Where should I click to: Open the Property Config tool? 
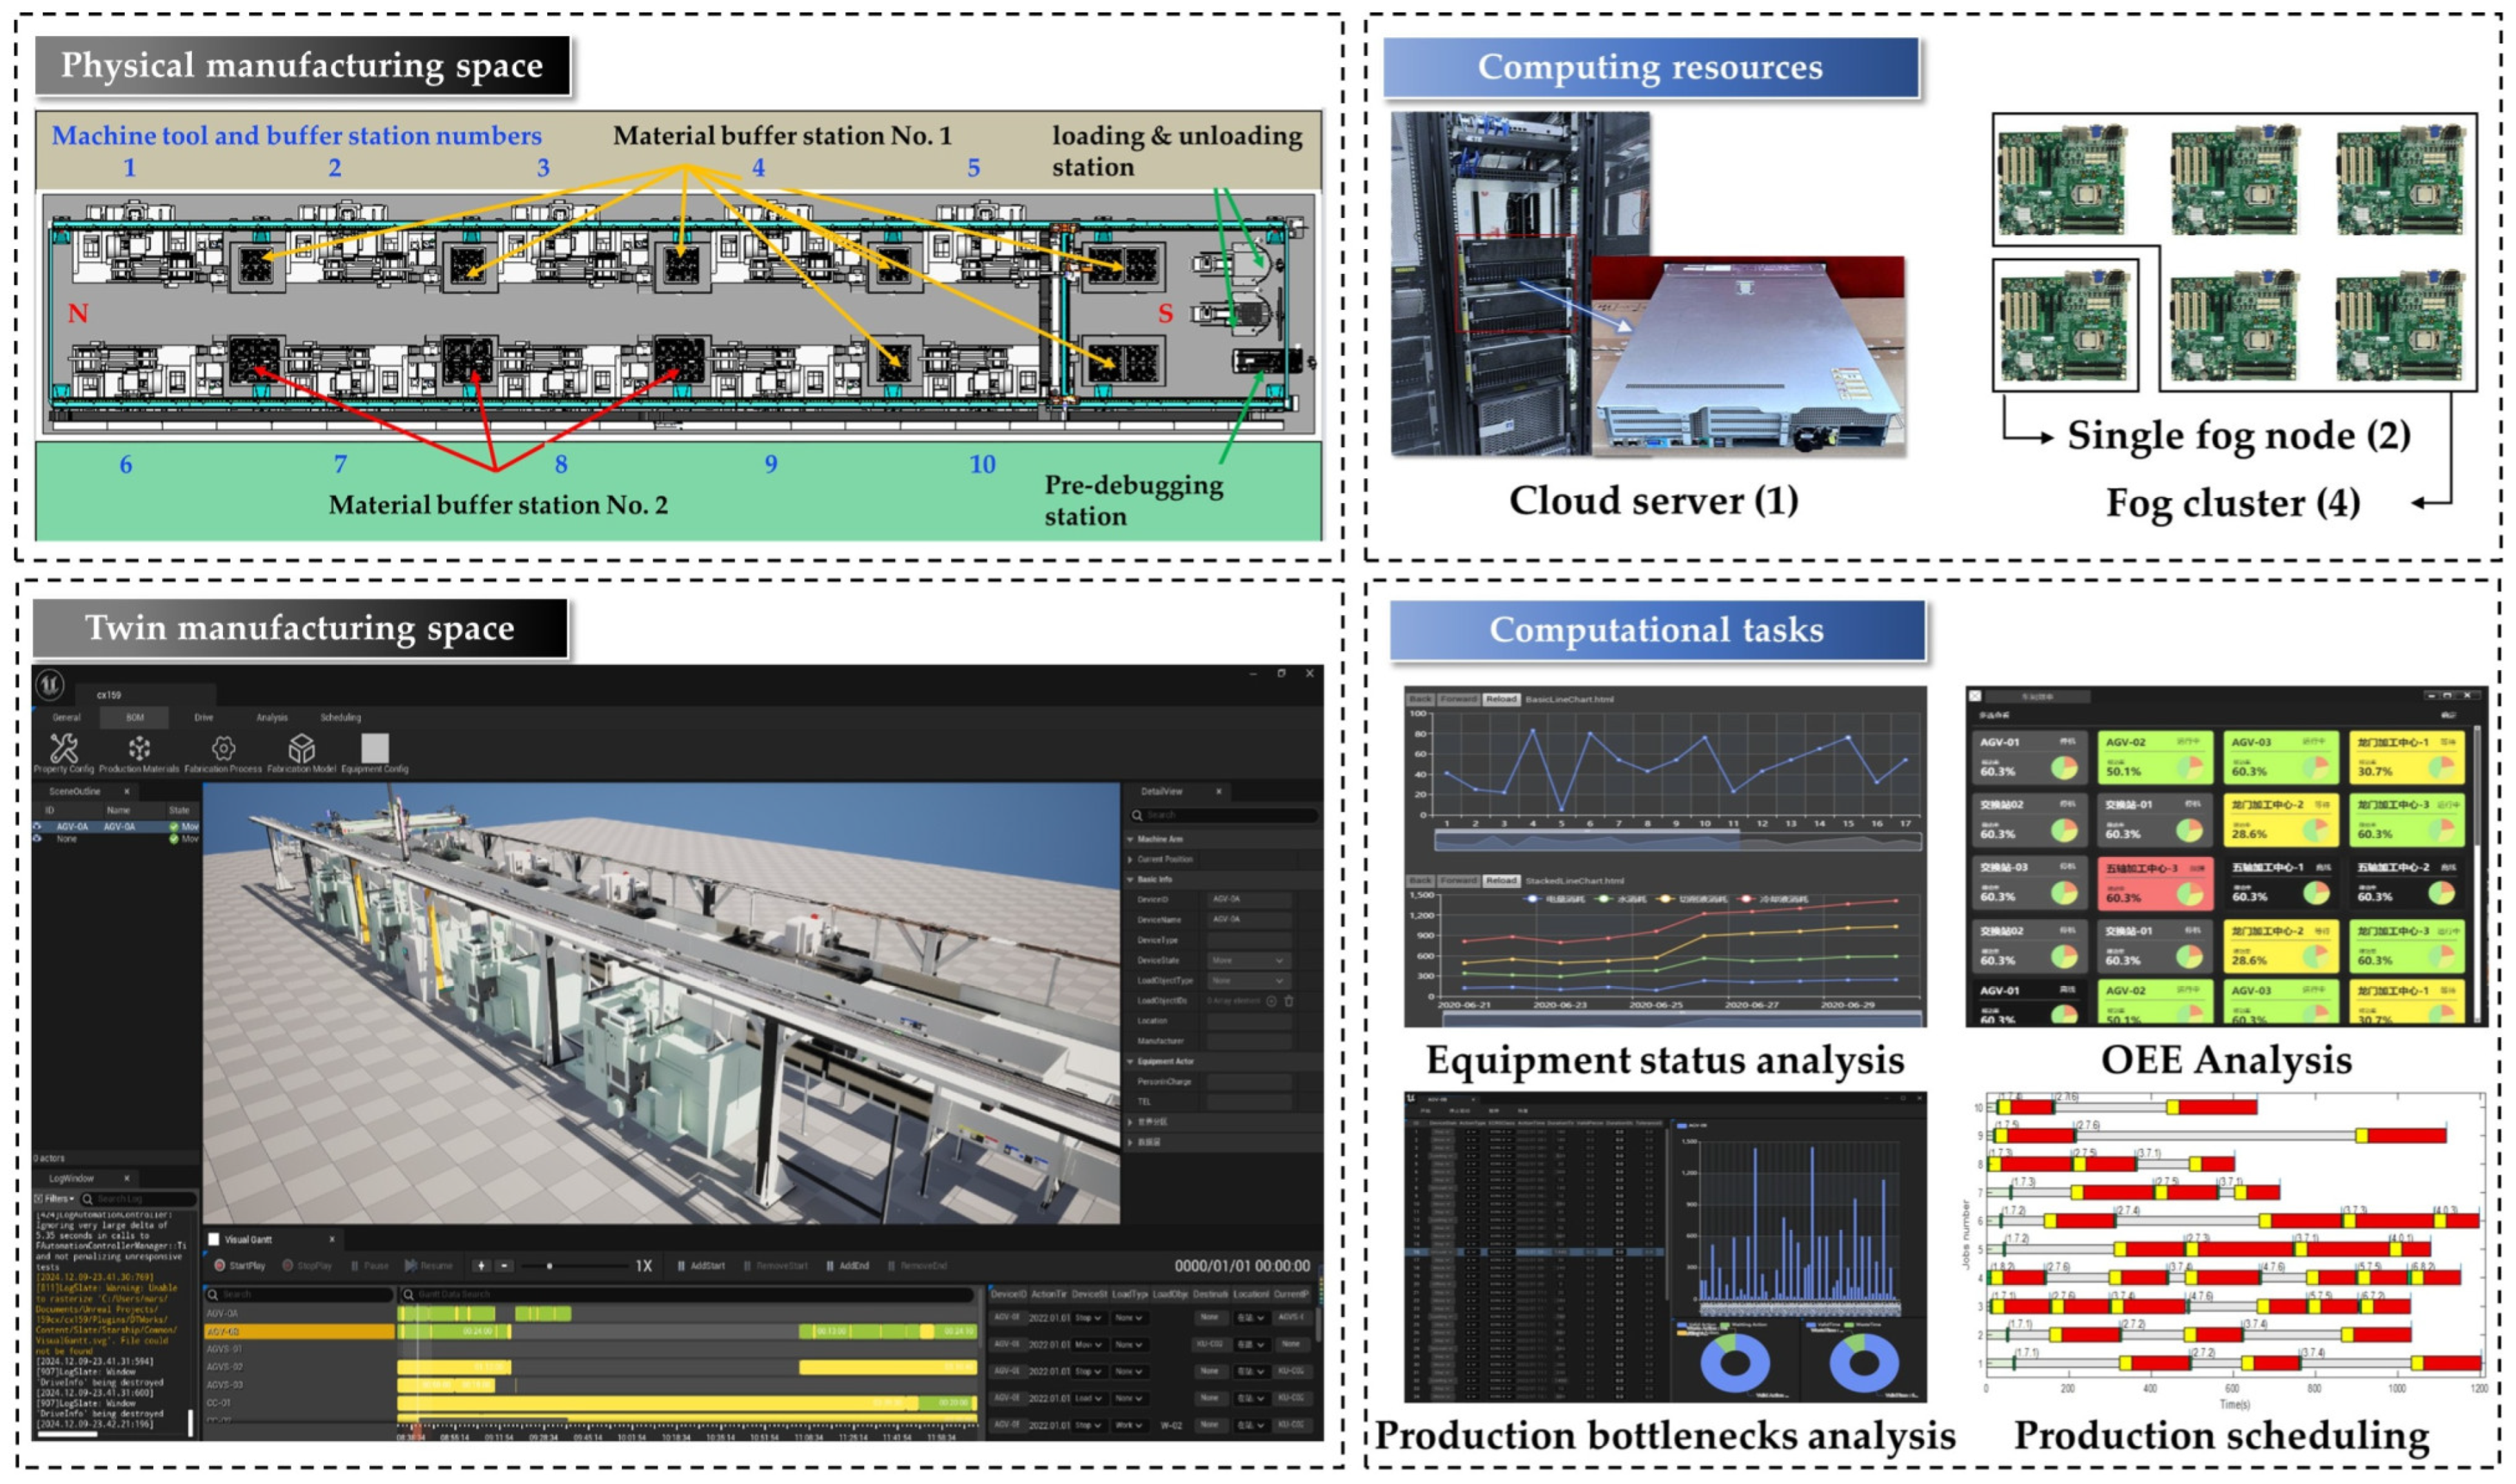point(63,750)
